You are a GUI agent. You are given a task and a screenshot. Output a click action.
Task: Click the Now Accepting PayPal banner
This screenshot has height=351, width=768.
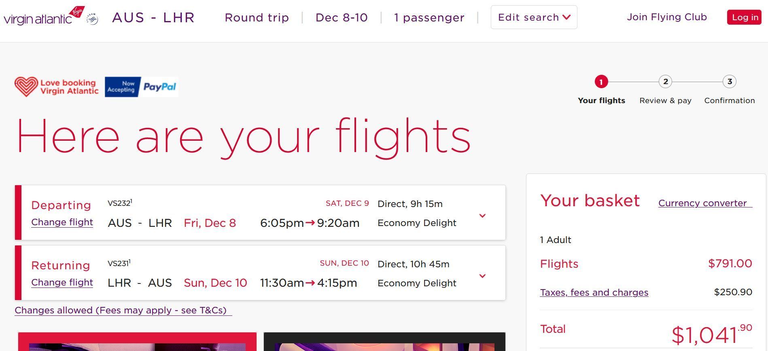[x=141, y=87]
